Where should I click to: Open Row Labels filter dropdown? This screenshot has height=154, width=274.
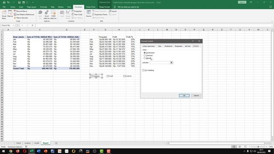[25, 37]
